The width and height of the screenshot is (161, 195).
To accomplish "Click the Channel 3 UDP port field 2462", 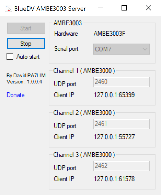I will click(121, 166).
